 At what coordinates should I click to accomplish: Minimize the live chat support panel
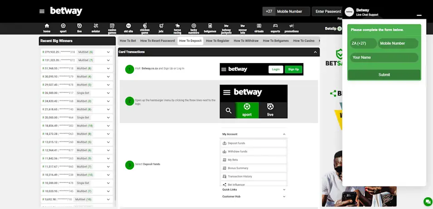pos(419,15)
